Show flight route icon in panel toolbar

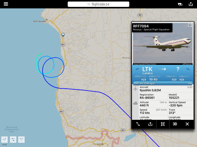tap(138, 124)
